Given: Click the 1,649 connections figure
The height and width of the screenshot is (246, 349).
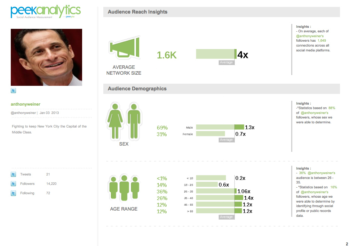Looking at the screenshot, I should point(322,41).
